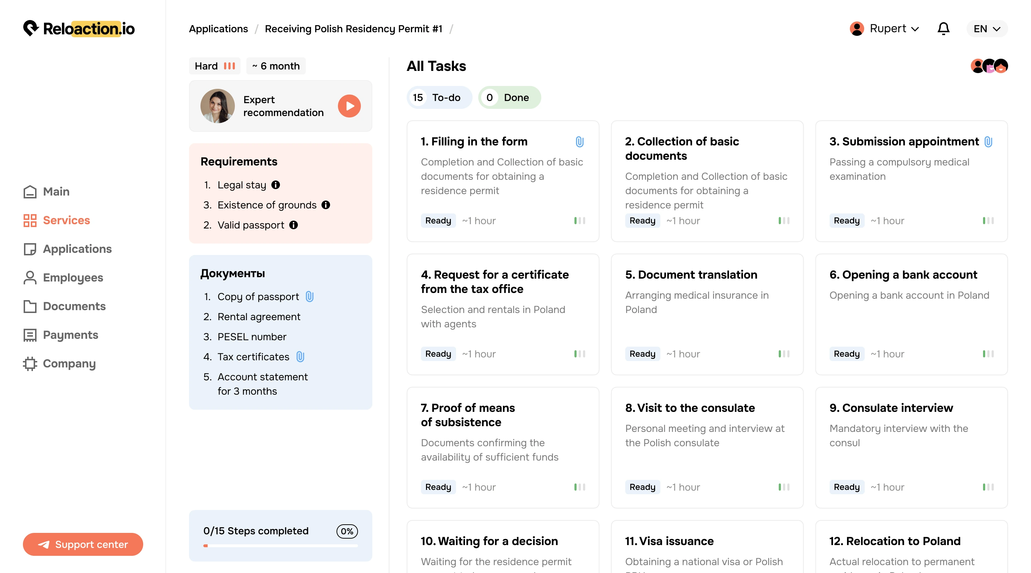The image size is (1031, 573).
Task: Click Ready status on Opening a bank account
Action: (x=847, y=354)
